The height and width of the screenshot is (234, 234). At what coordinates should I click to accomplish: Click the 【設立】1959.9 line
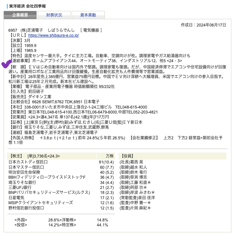click(x=22, y=45)
